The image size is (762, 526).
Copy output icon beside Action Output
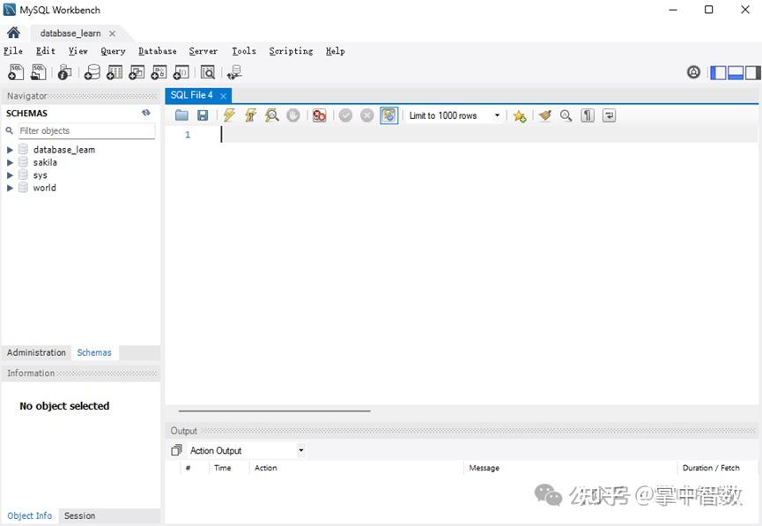coord(176,450)
